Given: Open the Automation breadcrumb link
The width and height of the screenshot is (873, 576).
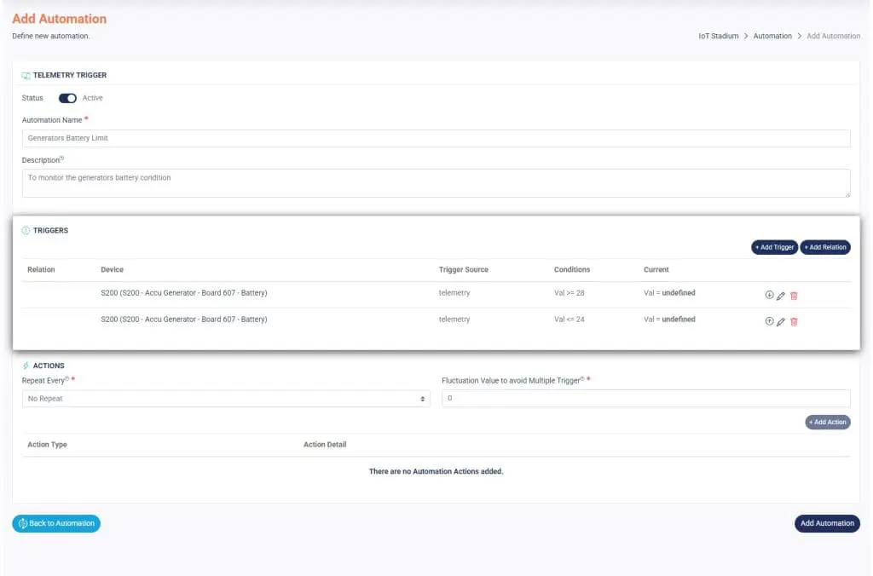Looking at the screenshot, I should point(772,37).
